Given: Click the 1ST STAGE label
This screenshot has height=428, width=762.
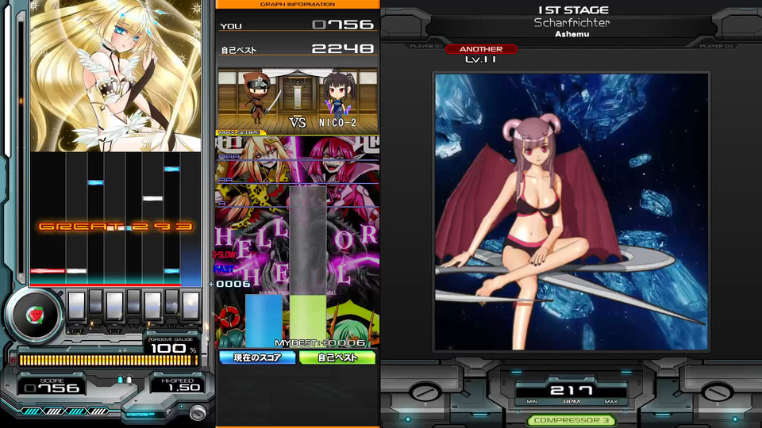Looking at the screenshot, I should pyautogui.click(x=573, y=10).
